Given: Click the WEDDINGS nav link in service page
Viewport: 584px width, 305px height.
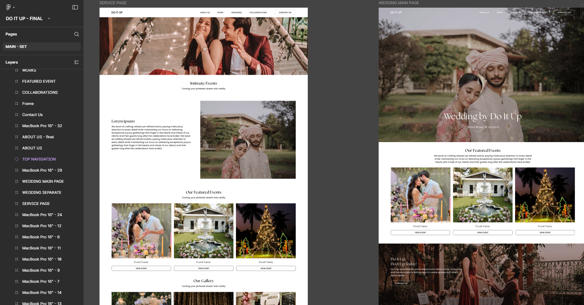Looking at the screenshot, I should 236,13.
